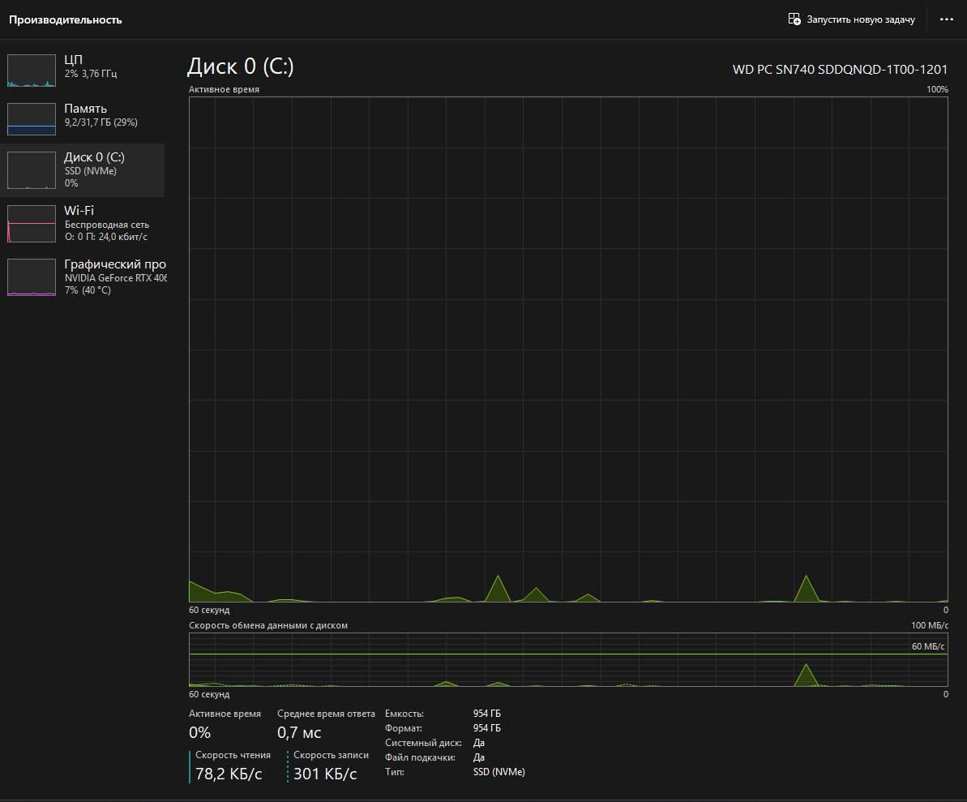The image size is (967, 802).
Task: Click the '0%' active time value
Action: pos(200,733)
